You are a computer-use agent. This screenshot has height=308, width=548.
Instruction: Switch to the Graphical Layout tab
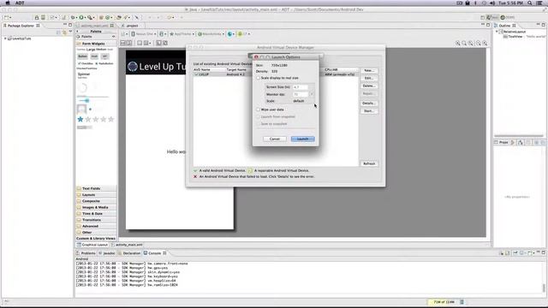92,245
